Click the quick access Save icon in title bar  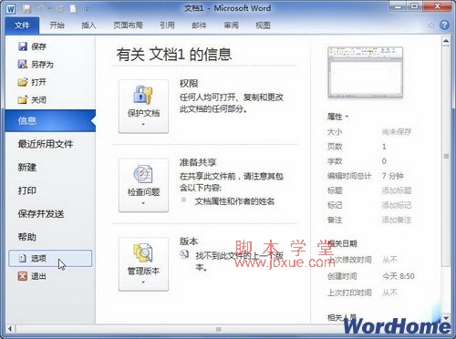coord(26,9)
